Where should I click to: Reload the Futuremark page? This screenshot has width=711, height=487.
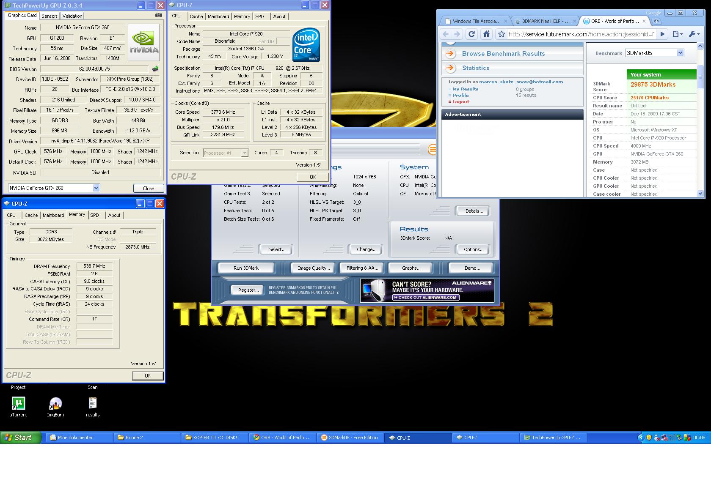click(471, 34)
